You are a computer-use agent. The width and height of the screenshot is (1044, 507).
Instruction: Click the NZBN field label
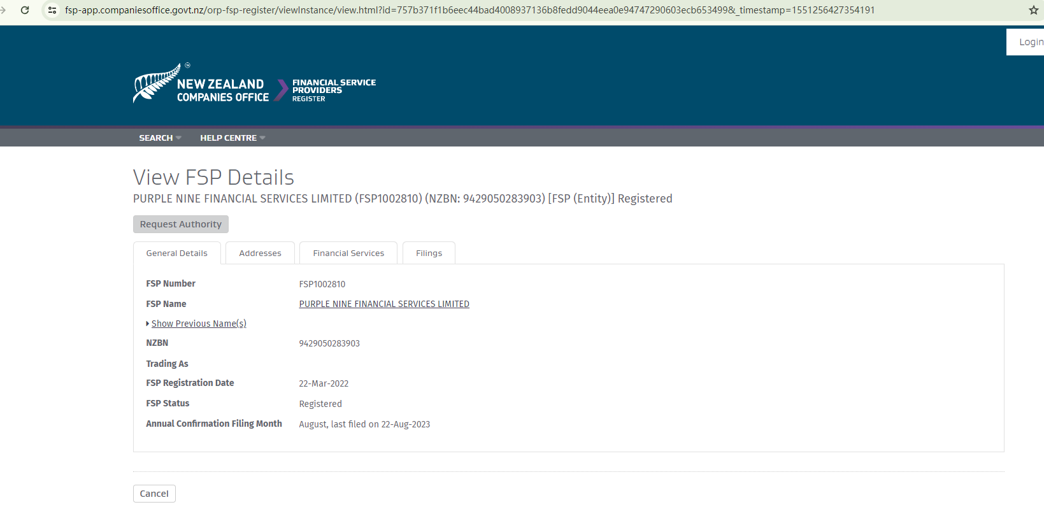click(x=157, y=343)
